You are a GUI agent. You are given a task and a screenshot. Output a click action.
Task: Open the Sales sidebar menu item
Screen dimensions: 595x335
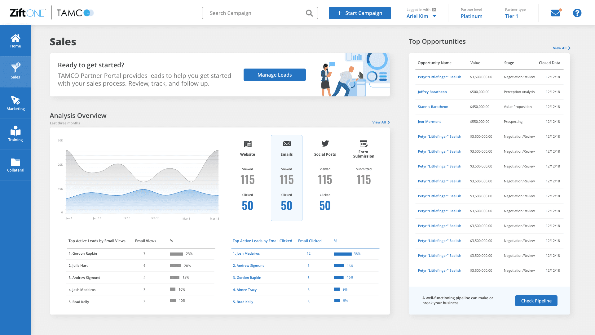(x=15, y=72)
